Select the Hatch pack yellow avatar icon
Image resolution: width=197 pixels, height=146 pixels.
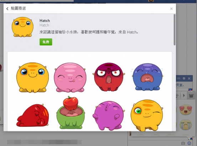[x=22, y=27]
